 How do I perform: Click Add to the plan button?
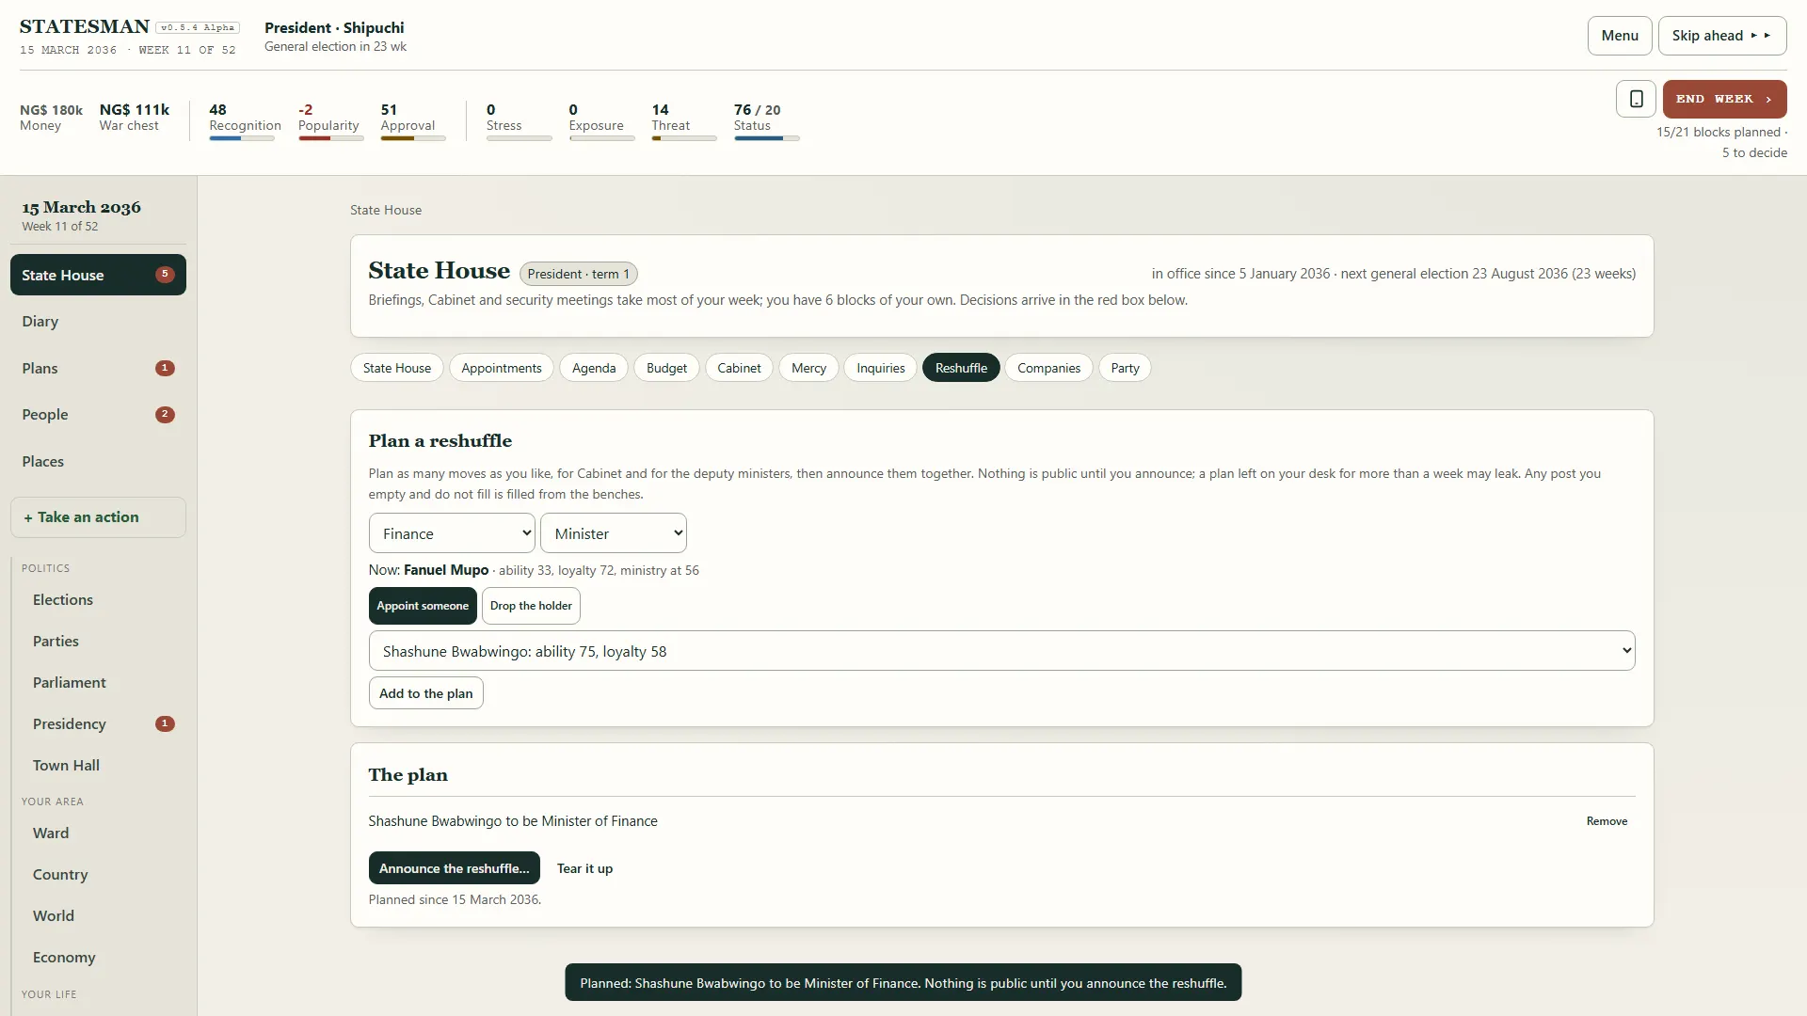click(x=426, y=693)
